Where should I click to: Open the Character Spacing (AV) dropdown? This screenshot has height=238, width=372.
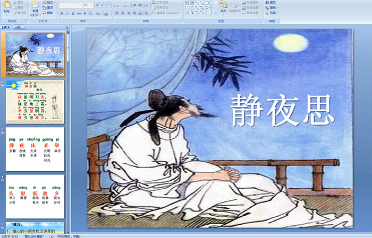click(x=91, y=13)
